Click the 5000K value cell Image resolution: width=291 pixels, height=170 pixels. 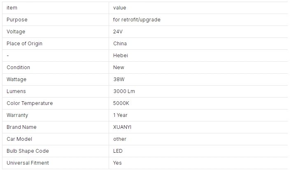click(198, 103)
